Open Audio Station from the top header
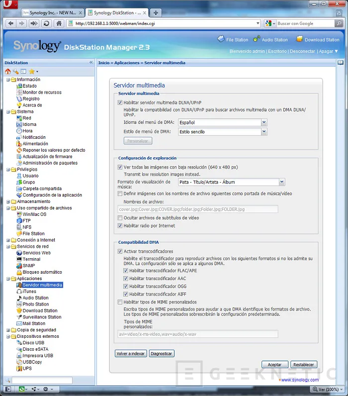Image resolution: width=348 pixels, height=396 pixels. pyautogui.click(x=271, y=39)
